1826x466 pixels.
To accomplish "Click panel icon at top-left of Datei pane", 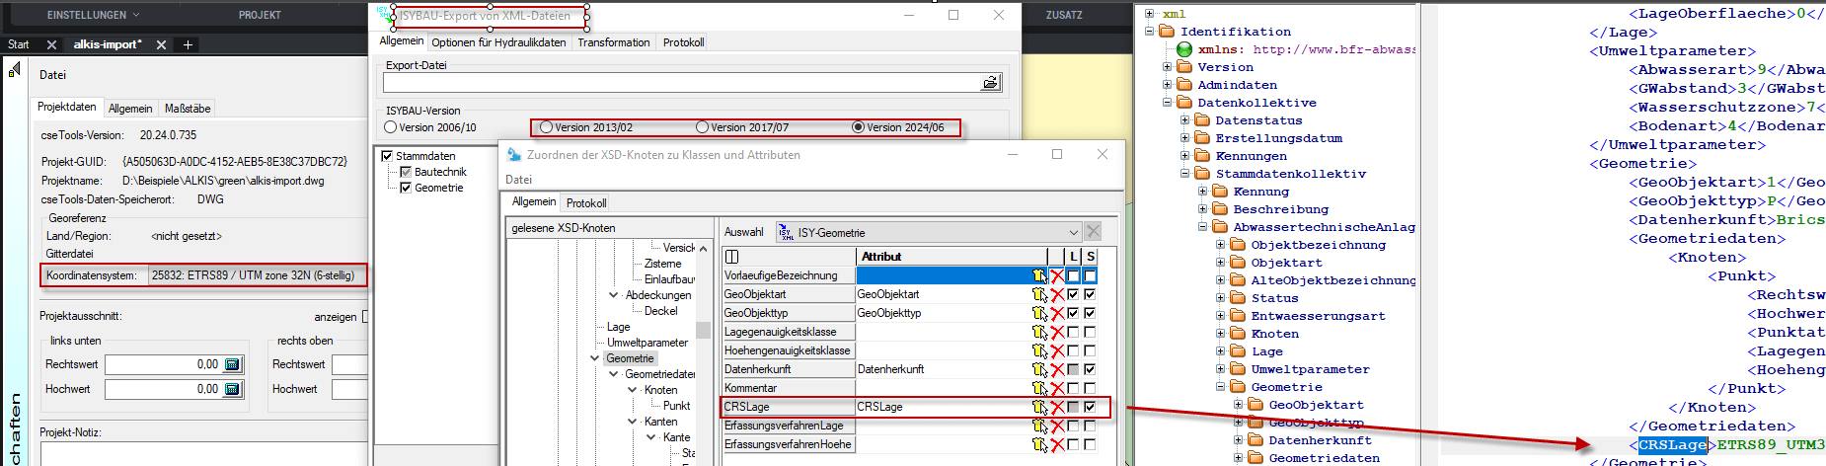I will pos(14,70).
